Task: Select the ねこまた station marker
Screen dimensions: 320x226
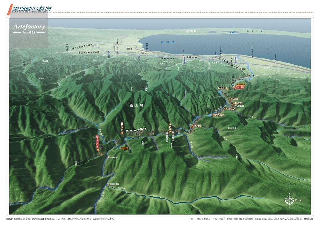Action: pos(191,126)
